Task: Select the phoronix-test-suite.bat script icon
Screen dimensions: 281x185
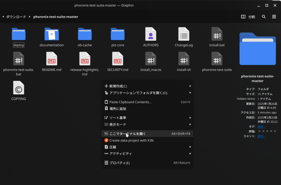Action: 18,59
